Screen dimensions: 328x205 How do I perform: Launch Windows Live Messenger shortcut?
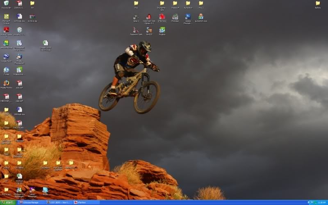point(19,190)
